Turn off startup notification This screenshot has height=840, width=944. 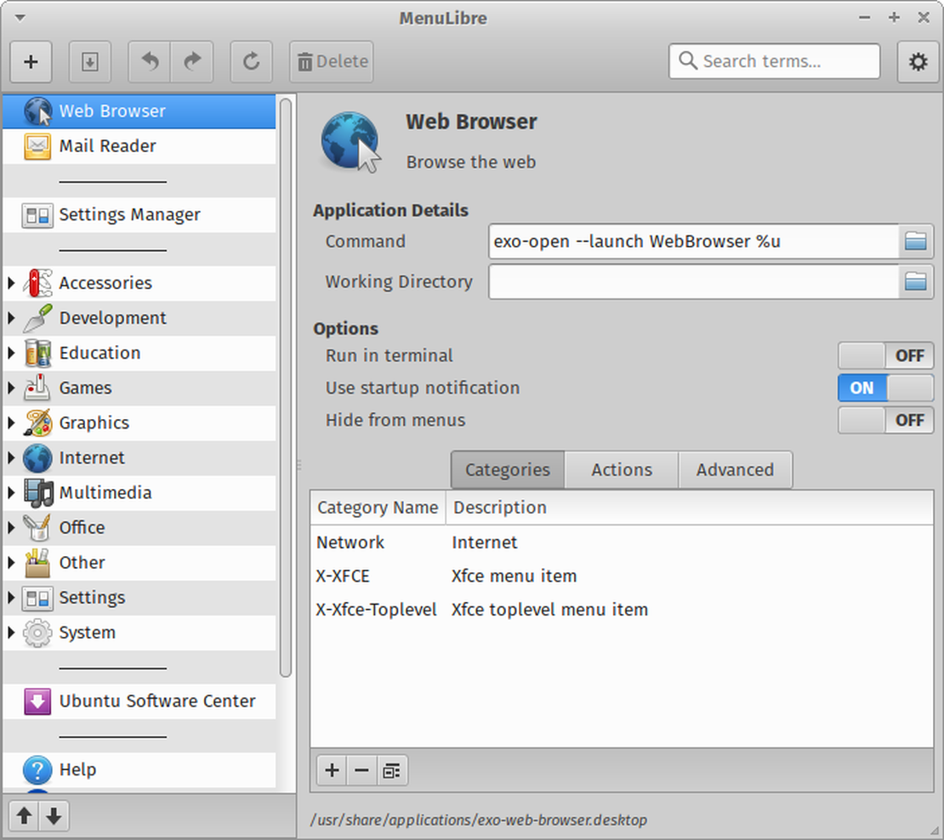point(885,388)
